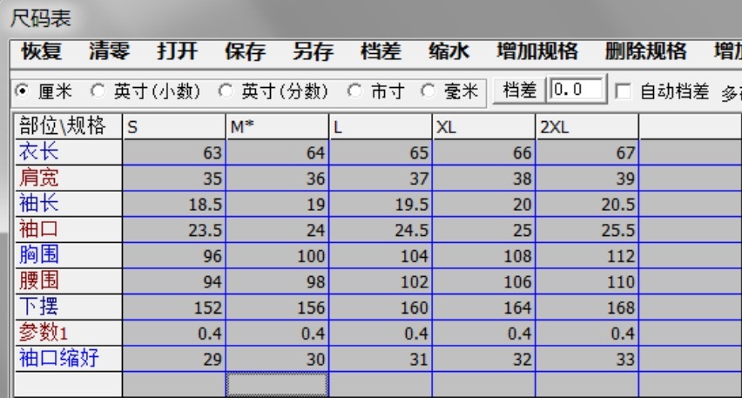
Task: Click the 腰围 value 102 under L
Action: 381,281
